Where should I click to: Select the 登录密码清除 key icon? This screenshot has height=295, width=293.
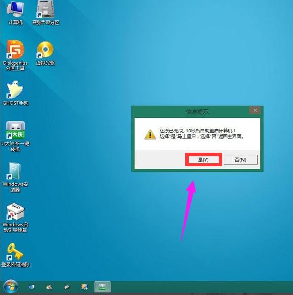click(15, 255)
